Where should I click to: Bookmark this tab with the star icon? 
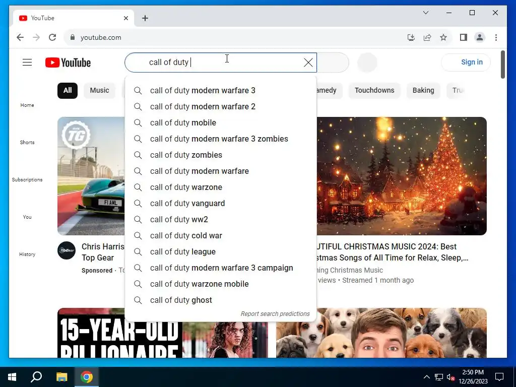click(x=443, y=37)
